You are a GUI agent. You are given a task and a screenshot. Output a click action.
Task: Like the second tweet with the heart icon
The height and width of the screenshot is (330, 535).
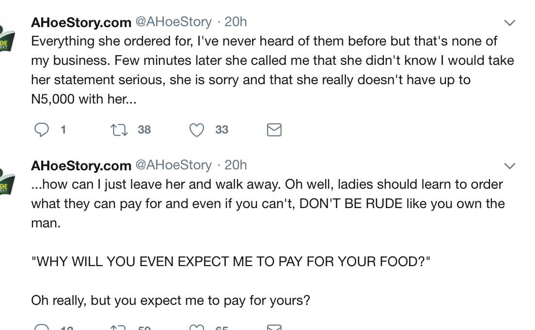(196, 328)
